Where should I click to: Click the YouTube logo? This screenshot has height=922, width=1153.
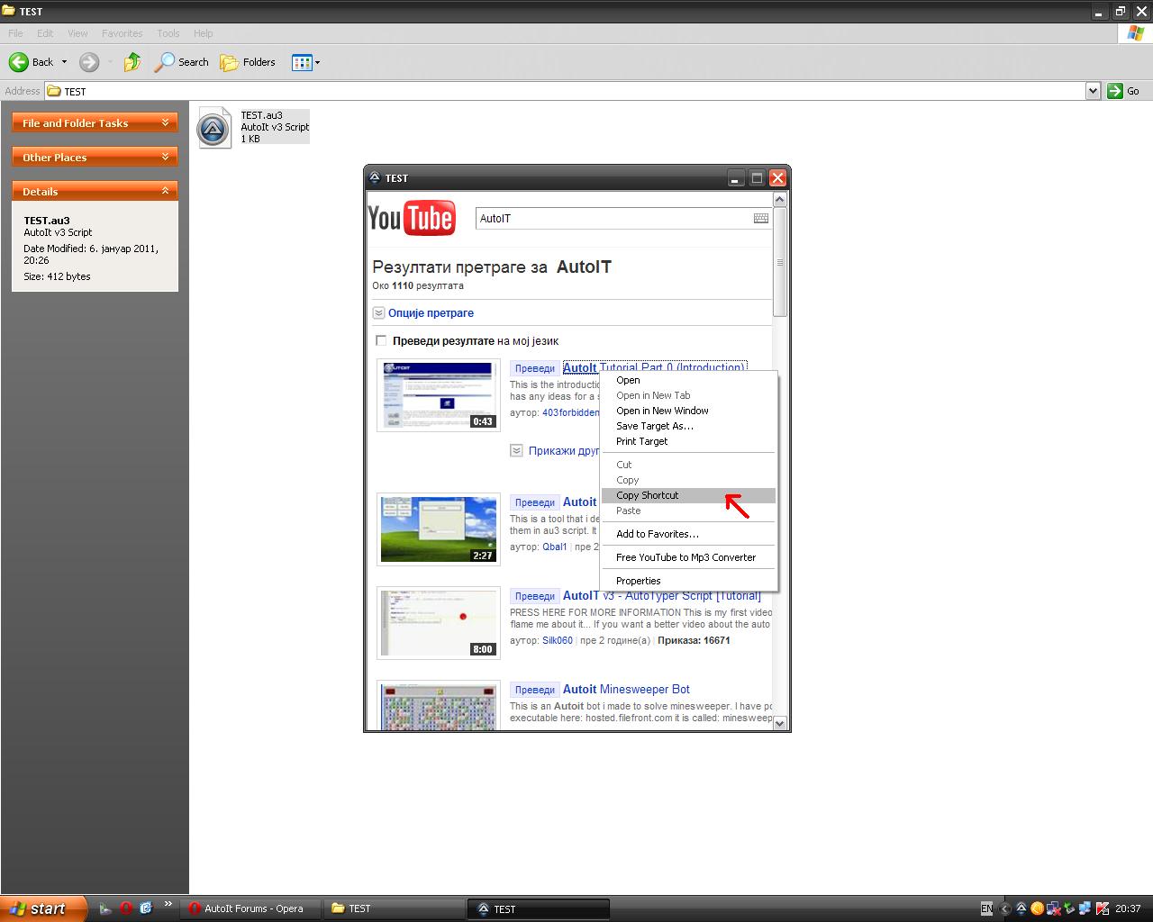[x=412, y=218]
